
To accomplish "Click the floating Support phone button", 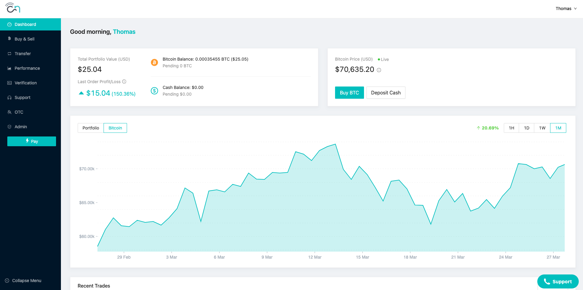I will point(558,281).
